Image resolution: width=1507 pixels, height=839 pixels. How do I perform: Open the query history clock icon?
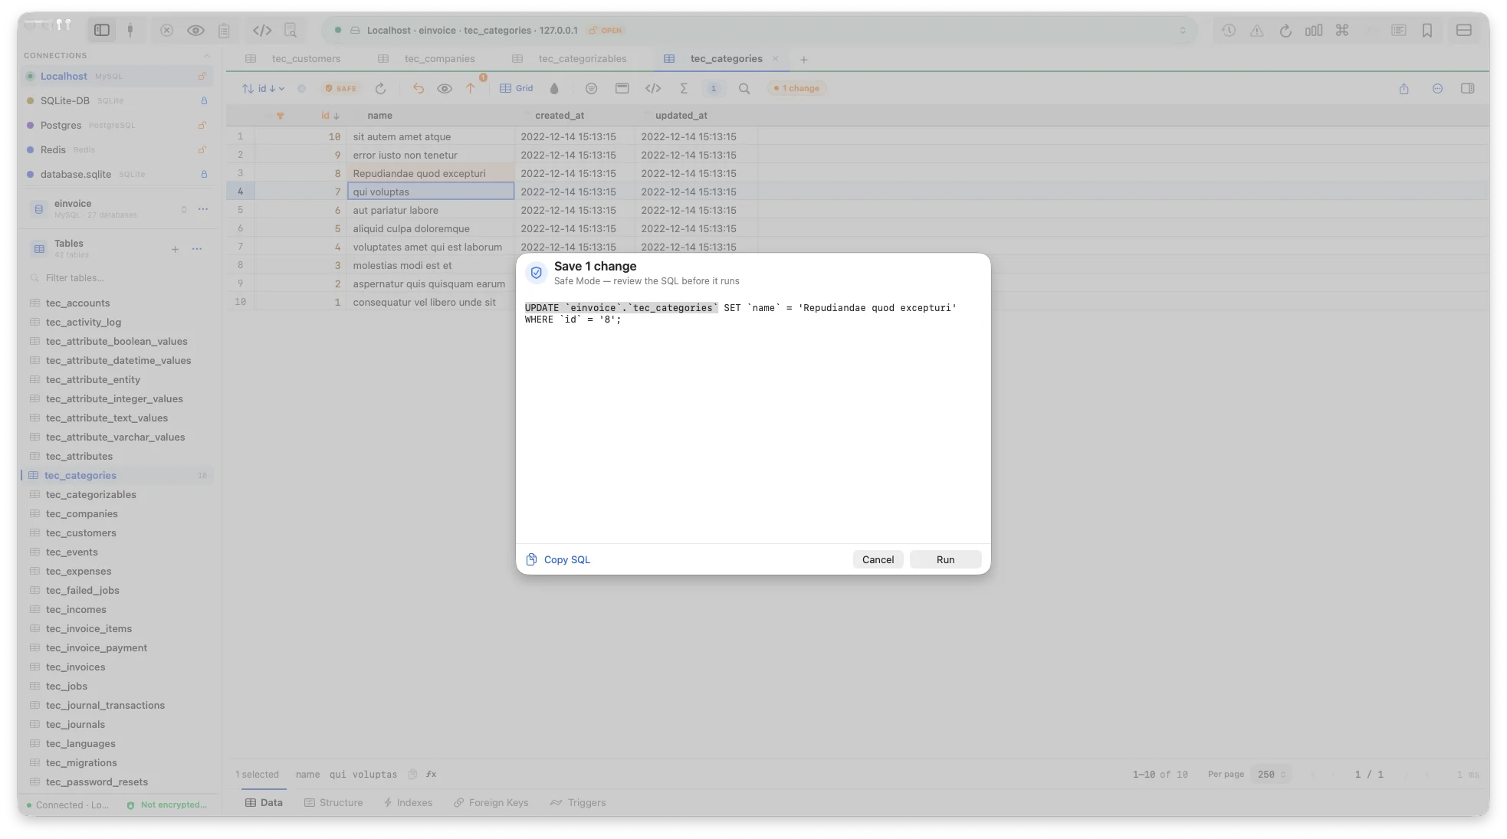[x=1229, y=30]
